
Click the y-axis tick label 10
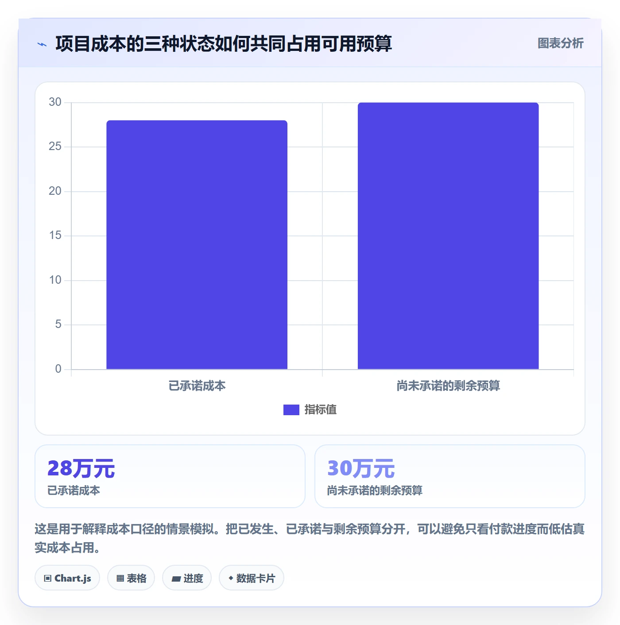click(55, 280)
